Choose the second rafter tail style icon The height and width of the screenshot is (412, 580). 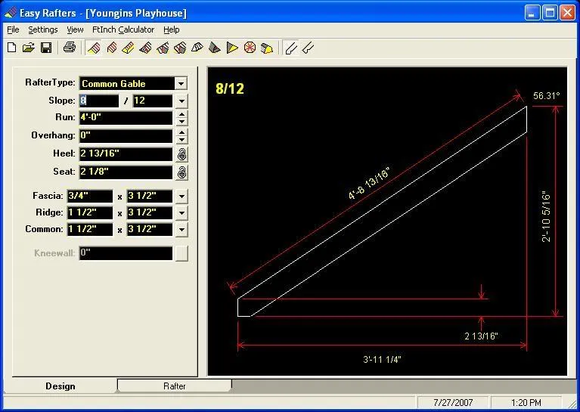(x=308, y=48)
